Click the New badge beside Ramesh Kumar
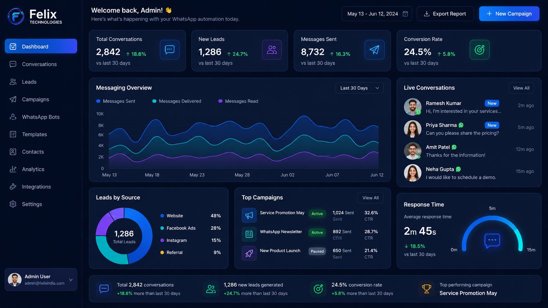This screenshot has height=308, width=548. tap(492, 103)
